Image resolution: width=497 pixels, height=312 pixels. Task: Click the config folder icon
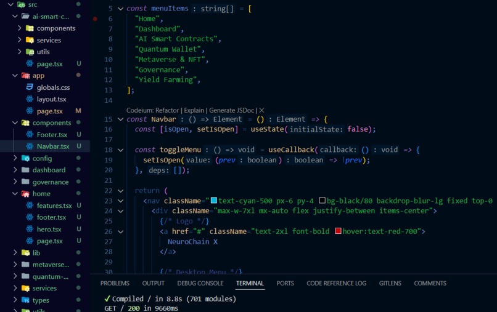[x=25, y=158]
